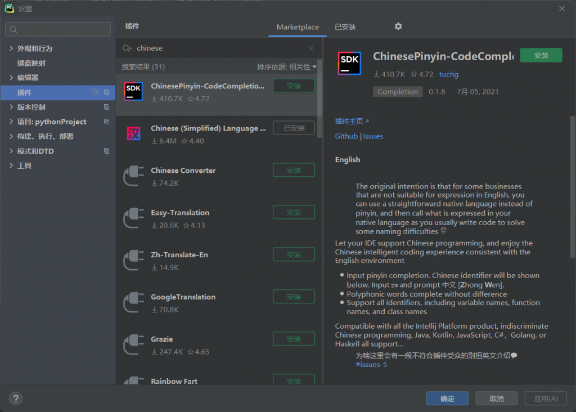Viewport: 576px width, 412px height.
Task: Expand the 项目: pythonProject tree node
Action: tap(11, 122)
